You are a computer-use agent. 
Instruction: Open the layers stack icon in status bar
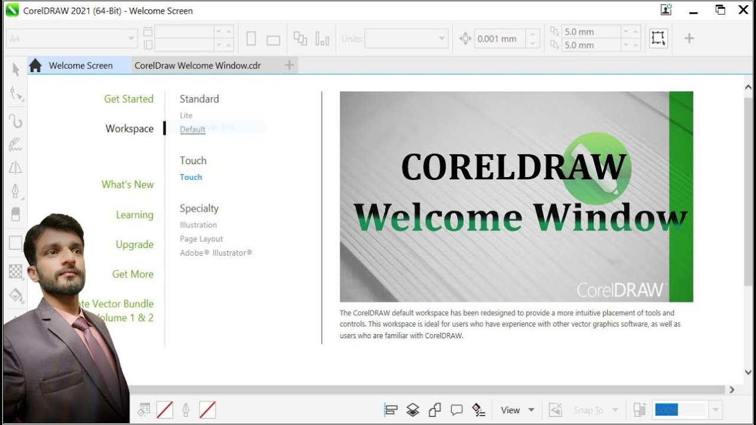tap(413, 410)
